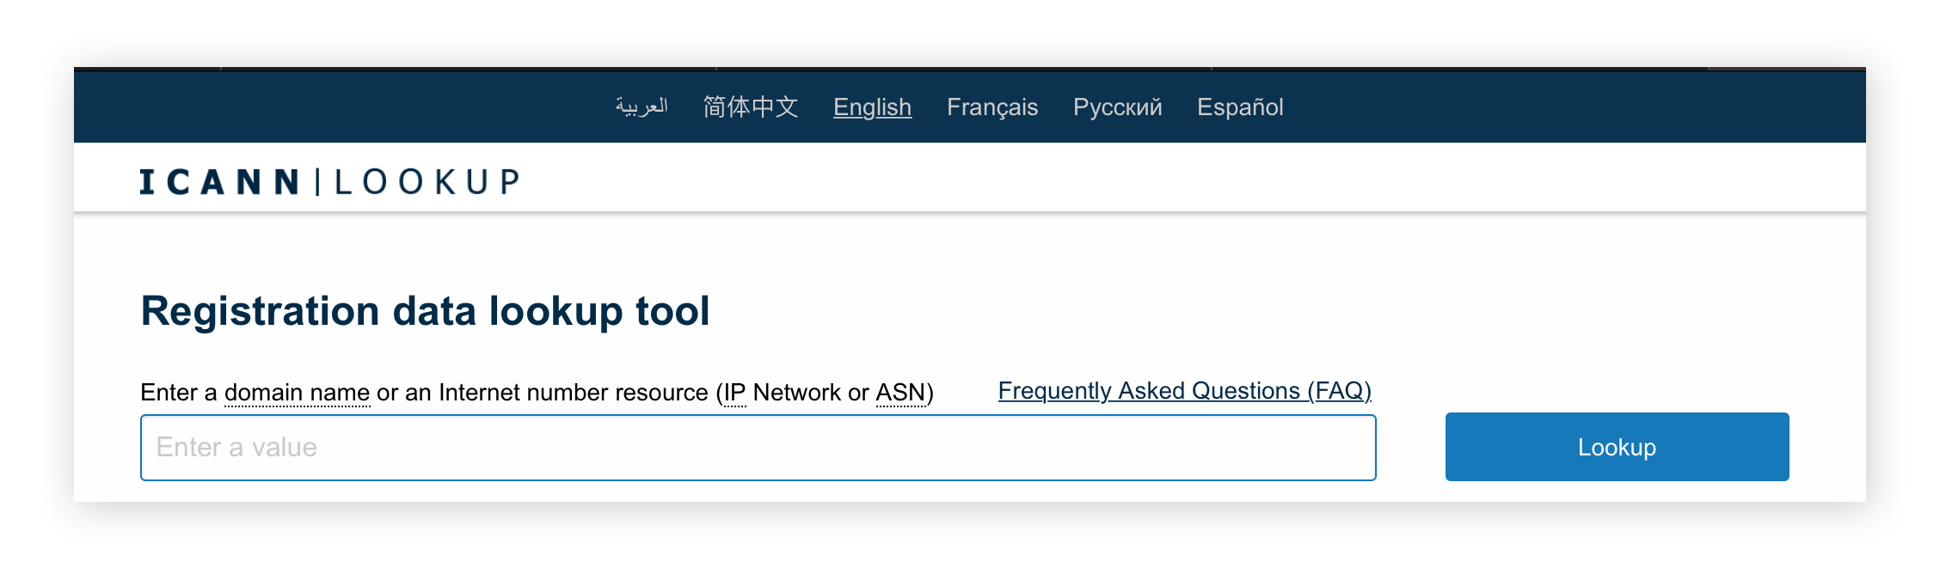The image size is (1940, 568).
Task: Click the dark language navigation bar
Action: pyautogui.click(x=344, y=107)
